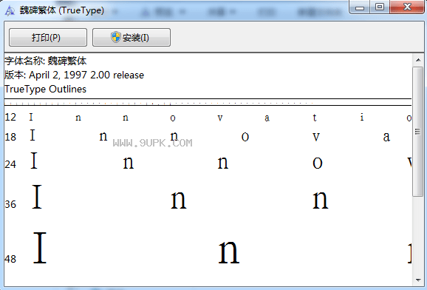The height and width of the screenshot is (290, 427).
Task: Close the 魏碑繁体 font window
Action: pyautogui.click(x=407, y=7)
